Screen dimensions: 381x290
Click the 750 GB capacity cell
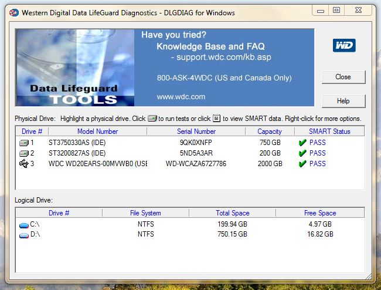pyautogui.click(x=270, y=143)
